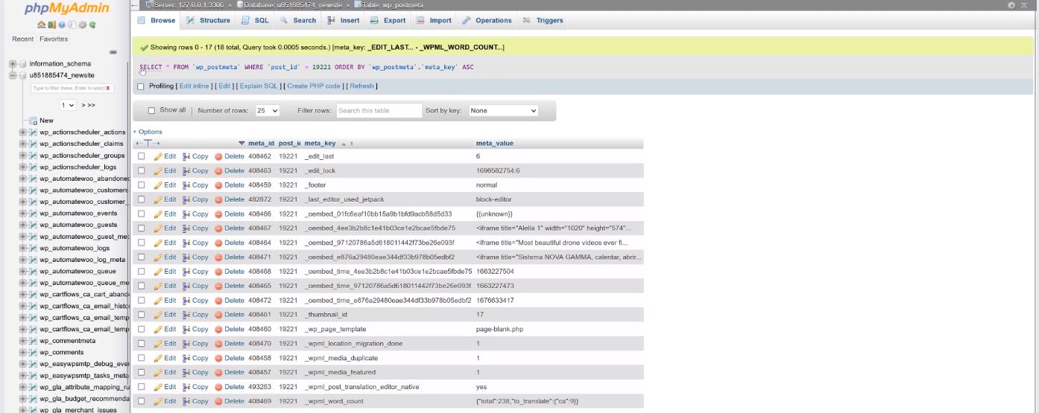Switch to the Structure tab
This screenshot has width=1039, height=413.
pos(208,20)
